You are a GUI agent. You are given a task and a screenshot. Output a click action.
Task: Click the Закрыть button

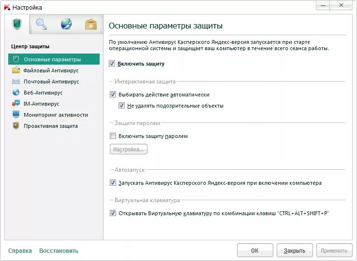pos(295,250)
